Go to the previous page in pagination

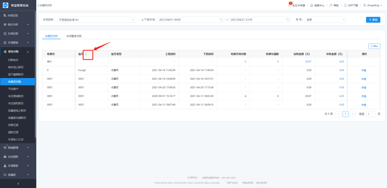pos(338,114)
